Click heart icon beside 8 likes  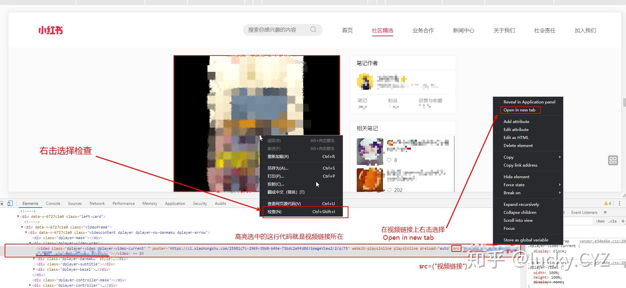coord(389,160)
